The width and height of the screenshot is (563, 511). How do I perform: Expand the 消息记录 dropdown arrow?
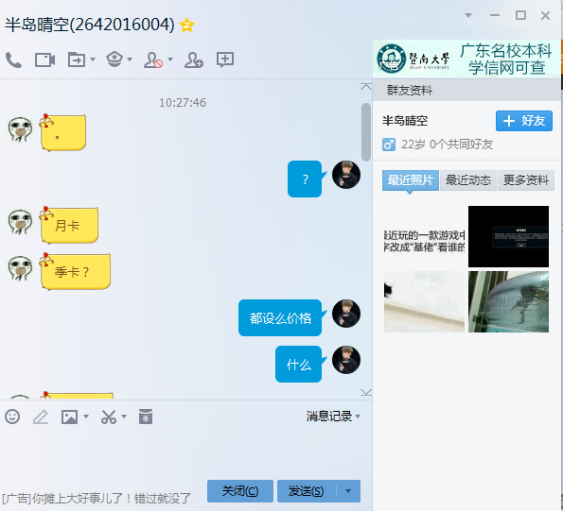pyautogui.click(x=358, y=417)
